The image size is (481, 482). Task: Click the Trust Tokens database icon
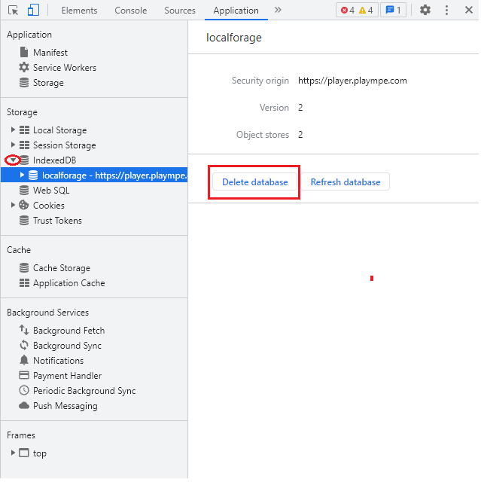point(24,221)
